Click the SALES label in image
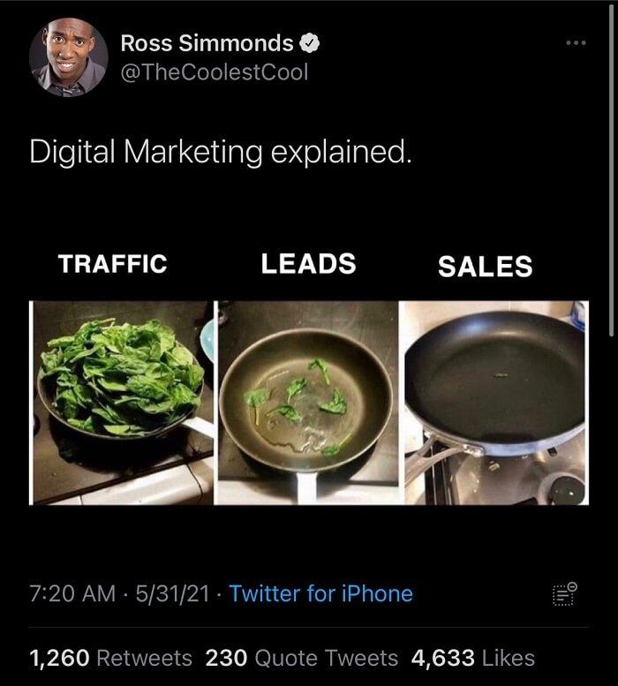This screenshot has width=618, height=686. coord(486,267)
